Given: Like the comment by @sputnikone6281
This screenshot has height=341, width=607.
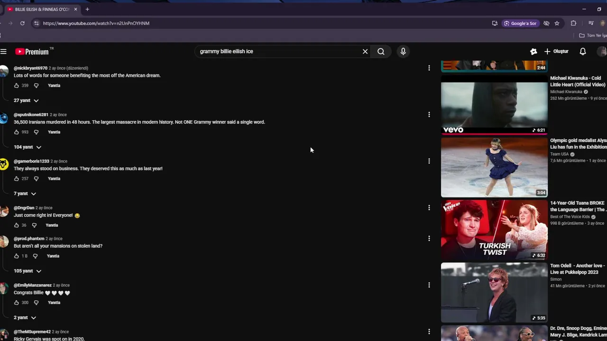Looking at the screenshot, I should pos(17,132).
